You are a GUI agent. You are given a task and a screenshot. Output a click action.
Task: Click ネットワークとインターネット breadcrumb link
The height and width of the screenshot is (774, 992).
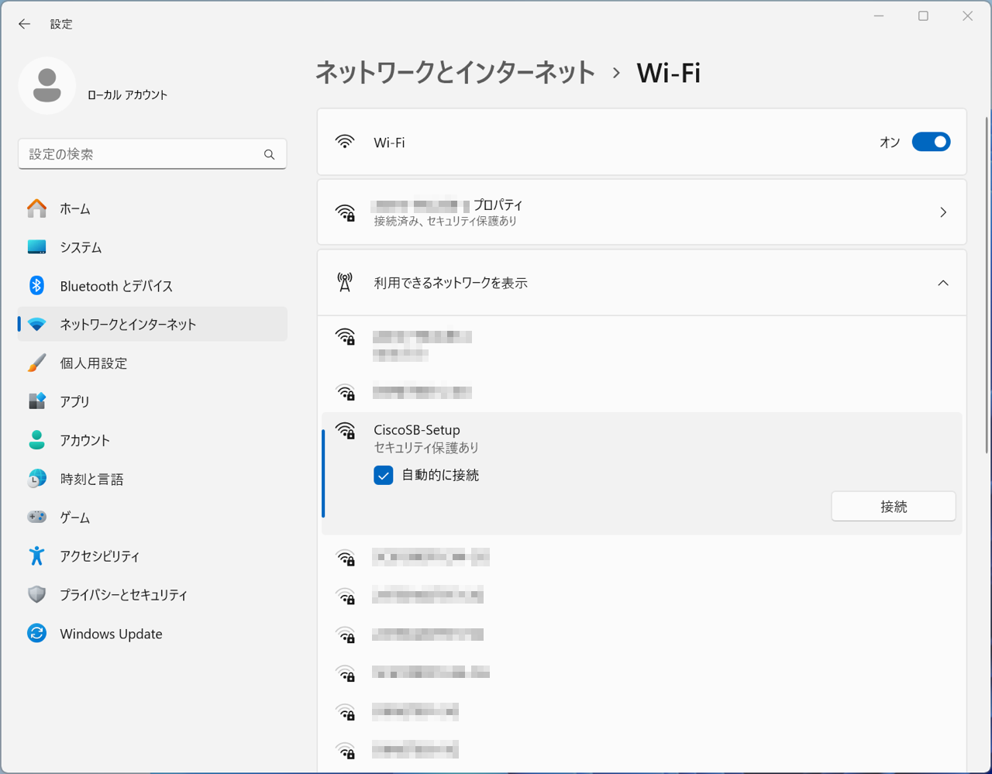pyautogui.click(x=455, y=73)
